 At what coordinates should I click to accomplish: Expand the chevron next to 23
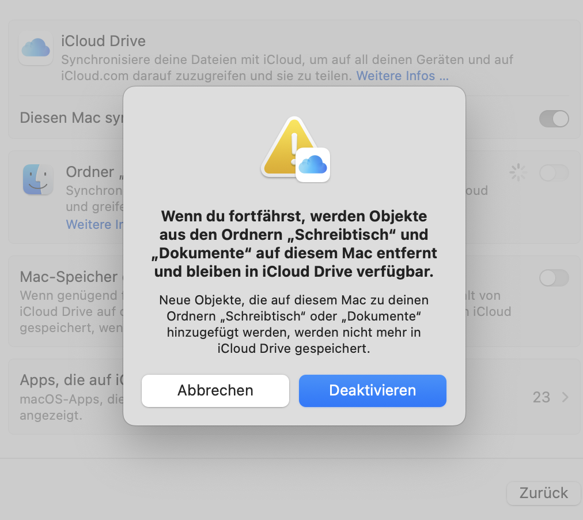coord(565,397)
